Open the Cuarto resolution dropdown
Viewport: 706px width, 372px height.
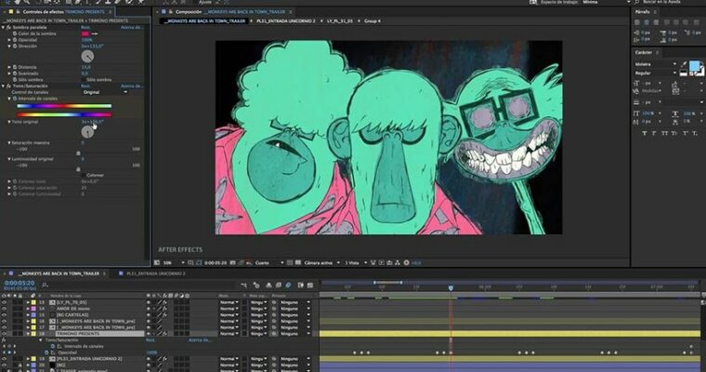point(269,262)
